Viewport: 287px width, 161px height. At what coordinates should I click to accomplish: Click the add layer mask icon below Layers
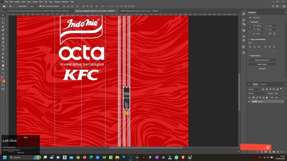point(265,152)
